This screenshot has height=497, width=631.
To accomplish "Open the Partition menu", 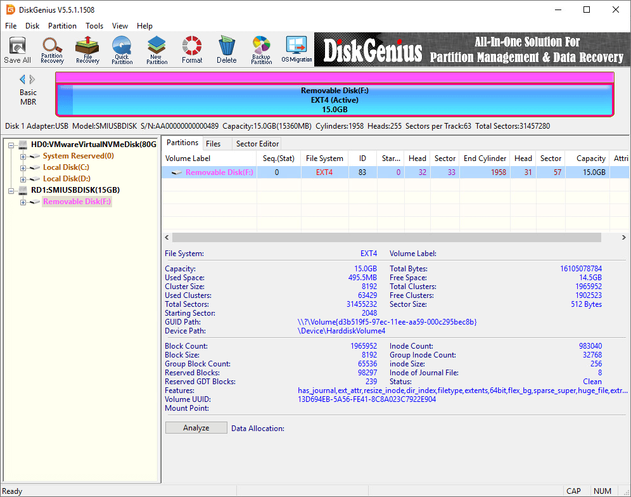I will click(x=62, y=26).
